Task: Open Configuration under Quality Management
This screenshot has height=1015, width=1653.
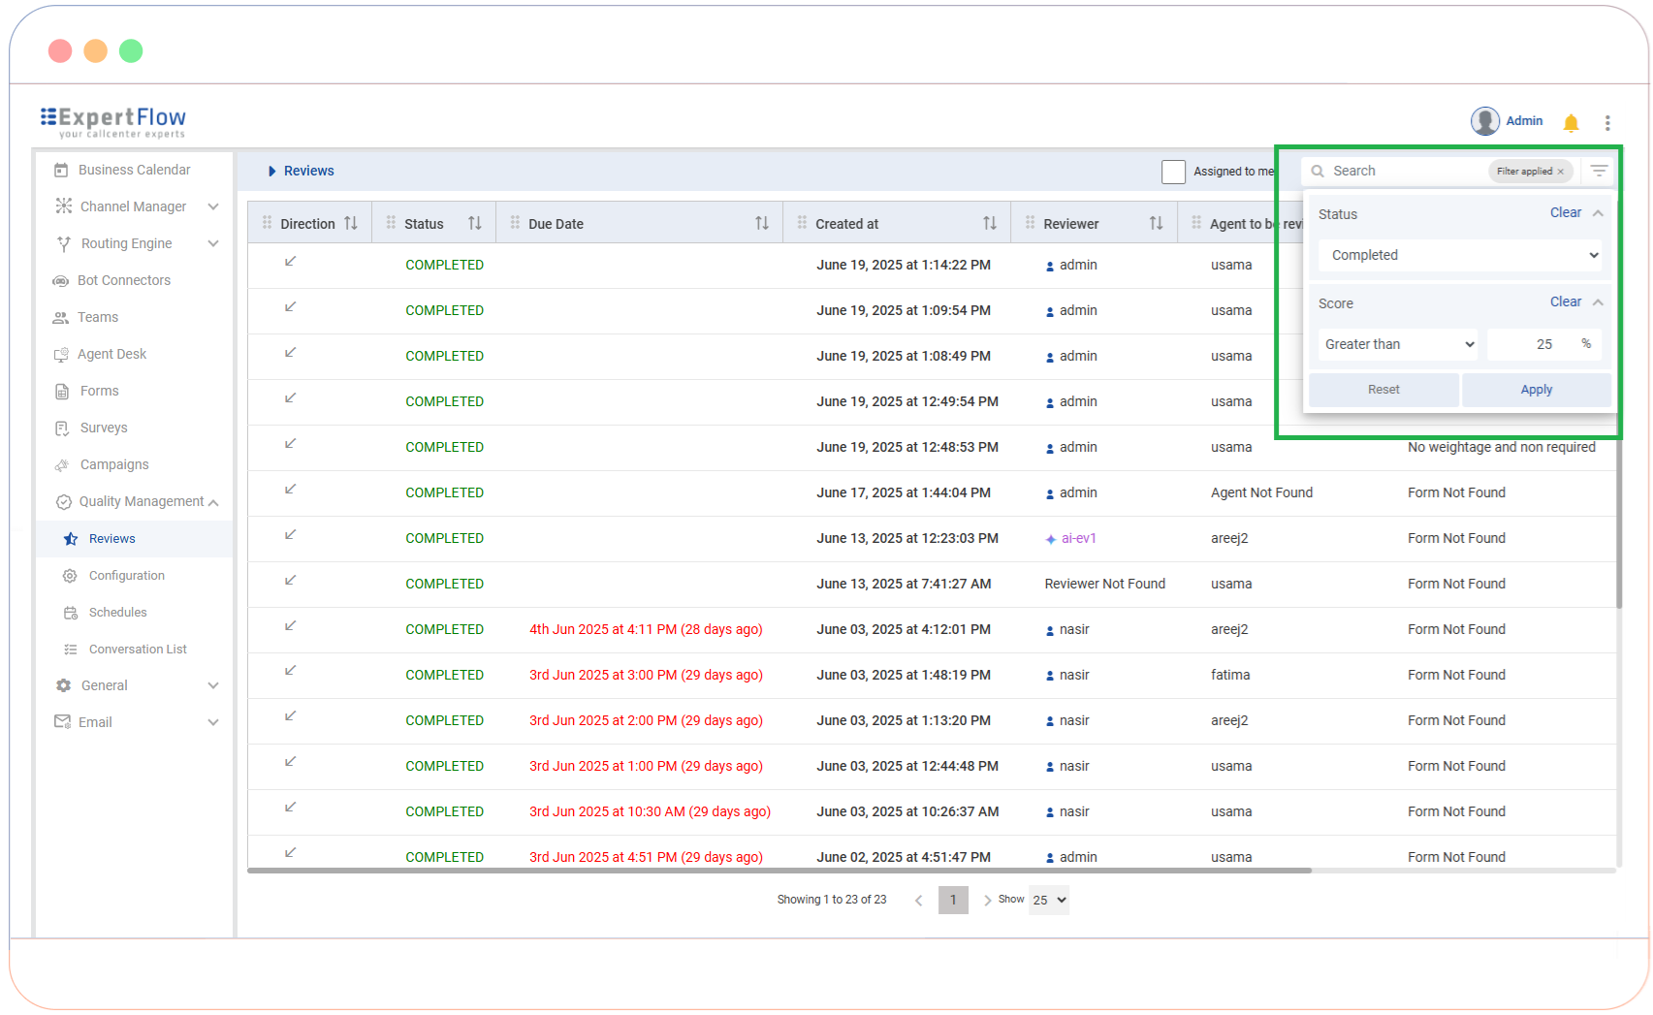Action: (x=126, y=576)
